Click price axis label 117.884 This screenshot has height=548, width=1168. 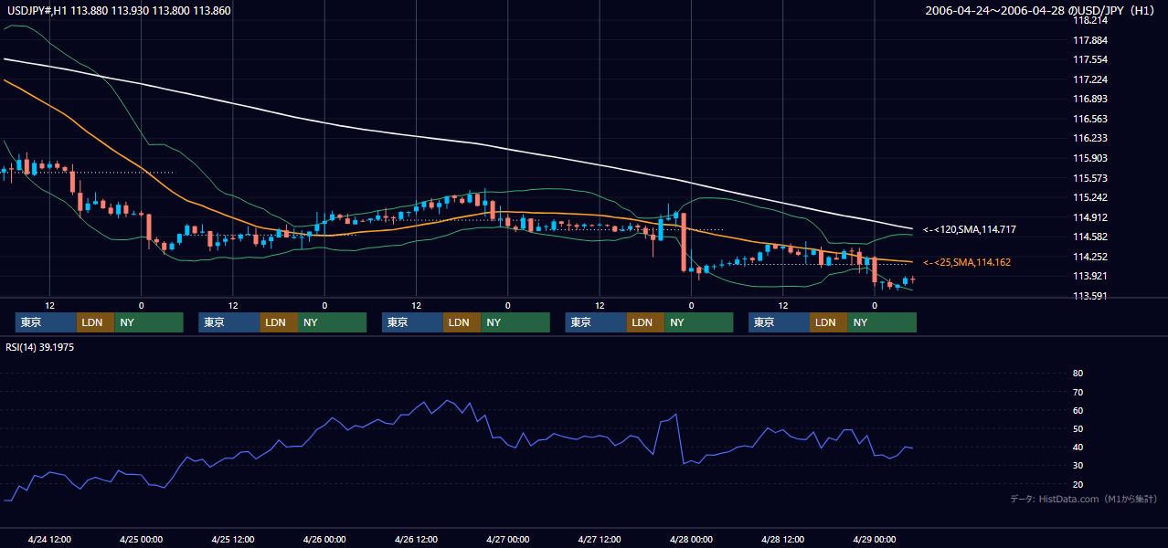click(1089, 40)
